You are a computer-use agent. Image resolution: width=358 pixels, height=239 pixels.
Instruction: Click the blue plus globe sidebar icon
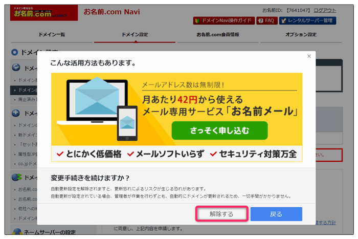tap(16, 113)
